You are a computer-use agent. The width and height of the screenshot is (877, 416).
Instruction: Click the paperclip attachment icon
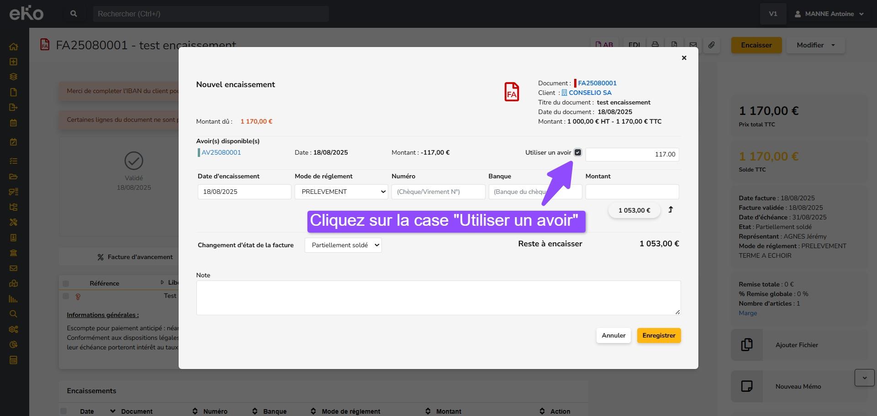tap(712, 45)
